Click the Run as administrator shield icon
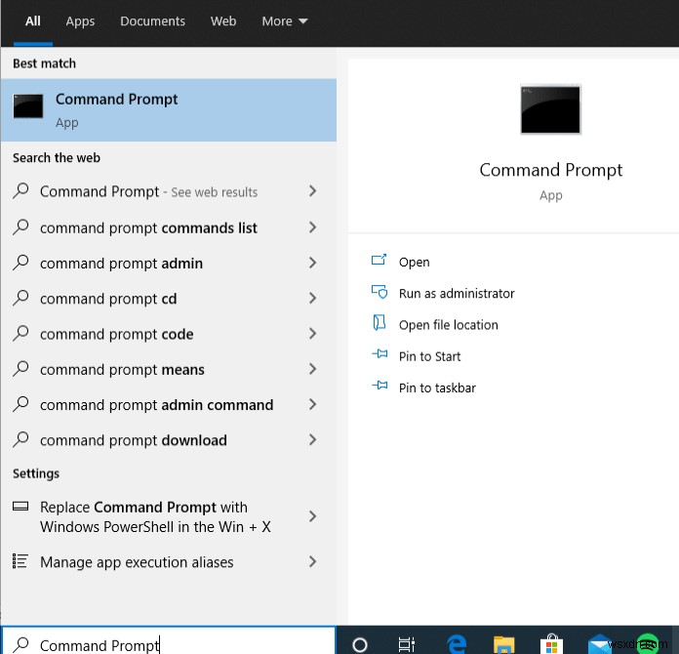Screen dimensions: 679x654 point(379,292)
